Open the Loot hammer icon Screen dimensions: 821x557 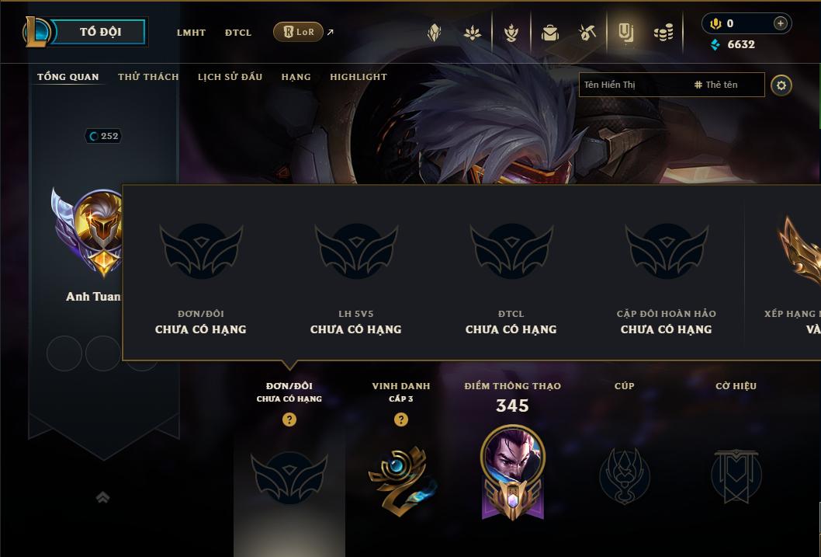pos(587,33)
